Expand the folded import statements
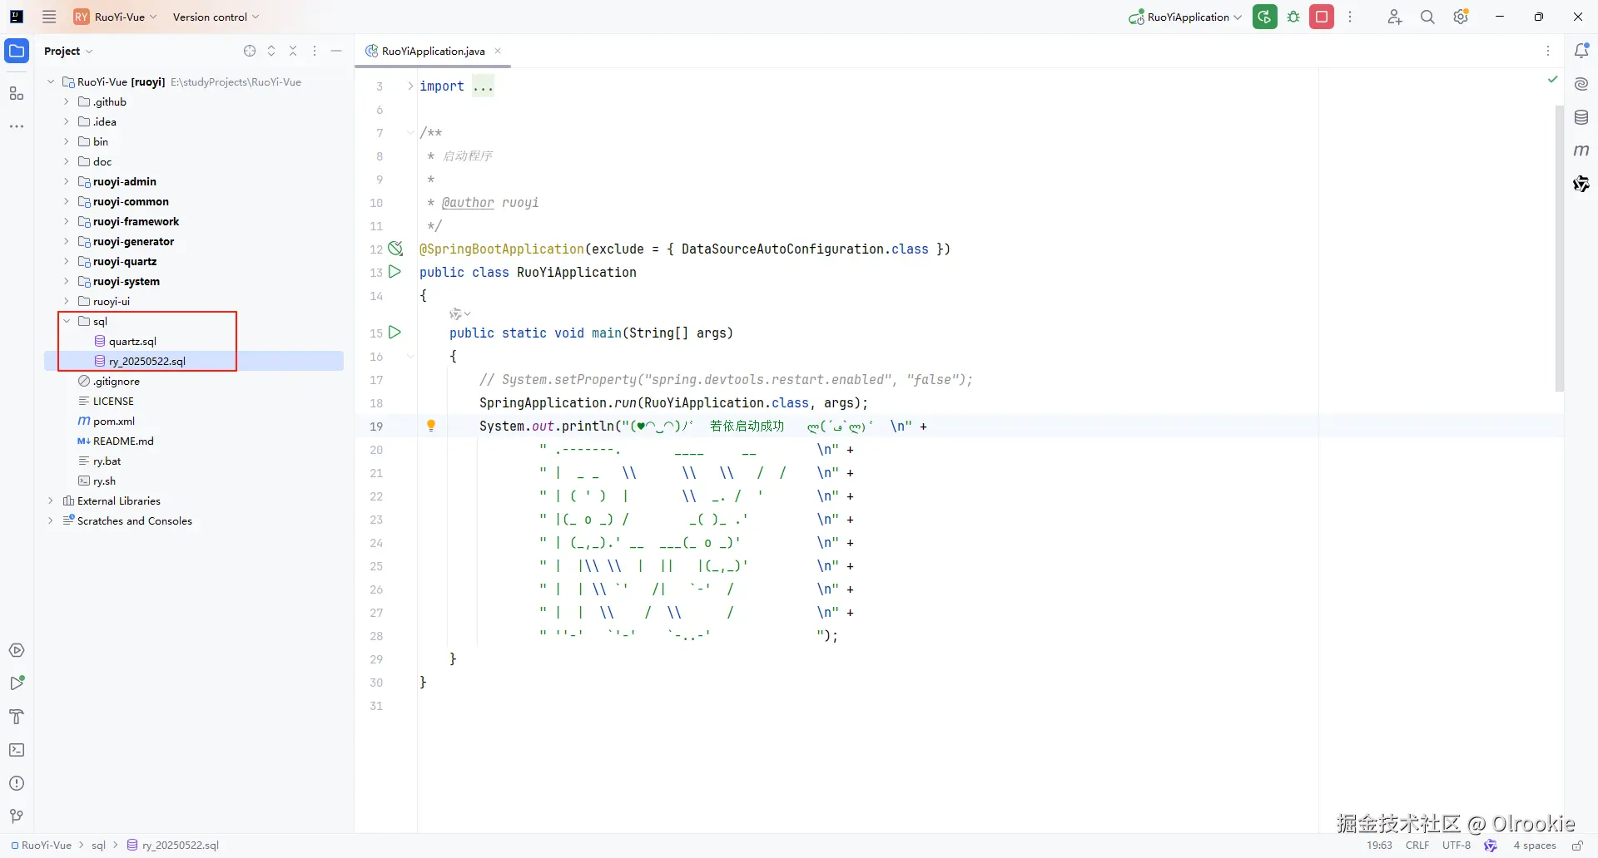Viewport: 1598px width, 858px height. point(410,86)
